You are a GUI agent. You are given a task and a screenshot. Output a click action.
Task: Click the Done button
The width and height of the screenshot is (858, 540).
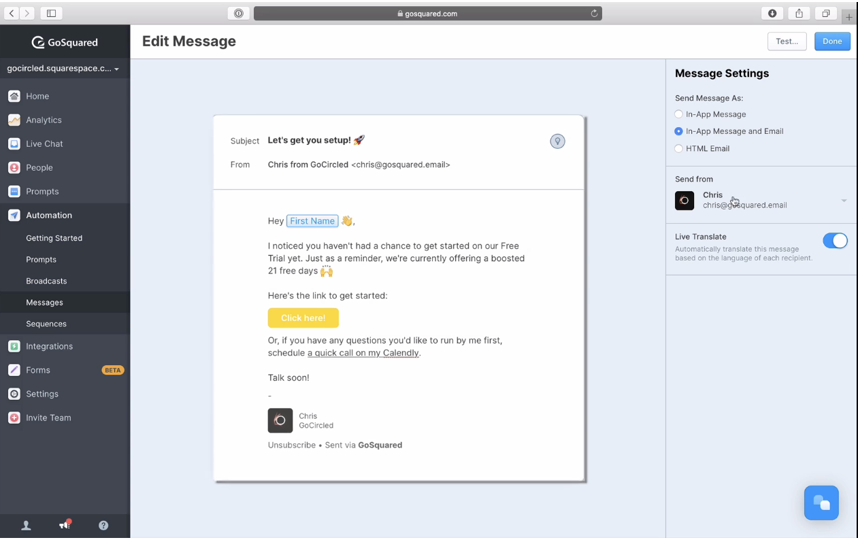pyautogui.click(x=832, y=41)
